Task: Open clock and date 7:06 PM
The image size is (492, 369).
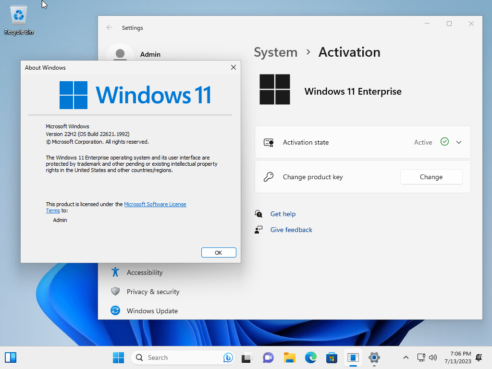Action: [458, 357]
